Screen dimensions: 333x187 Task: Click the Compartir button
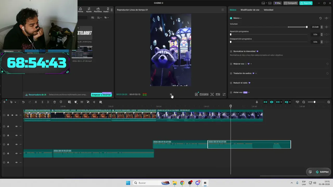tap(291, 3)
